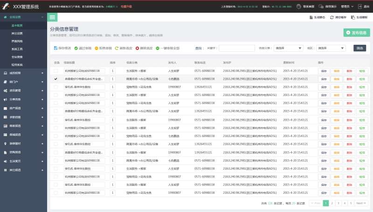The width and height of the screenshot is (373, 212).
Task: Click the 刷新选定 refresh icon
Action: tap(117, 48)
